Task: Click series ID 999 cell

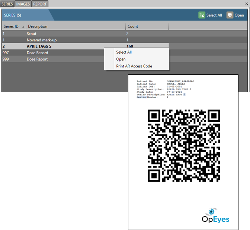Action: tap(6, 59)
